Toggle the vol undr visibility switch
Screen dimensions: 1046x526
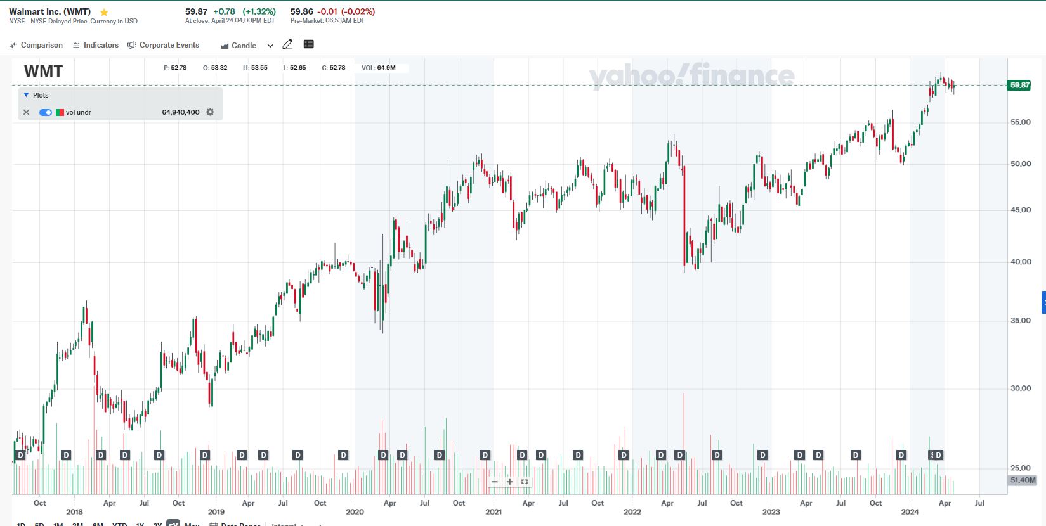pos(46,112)
